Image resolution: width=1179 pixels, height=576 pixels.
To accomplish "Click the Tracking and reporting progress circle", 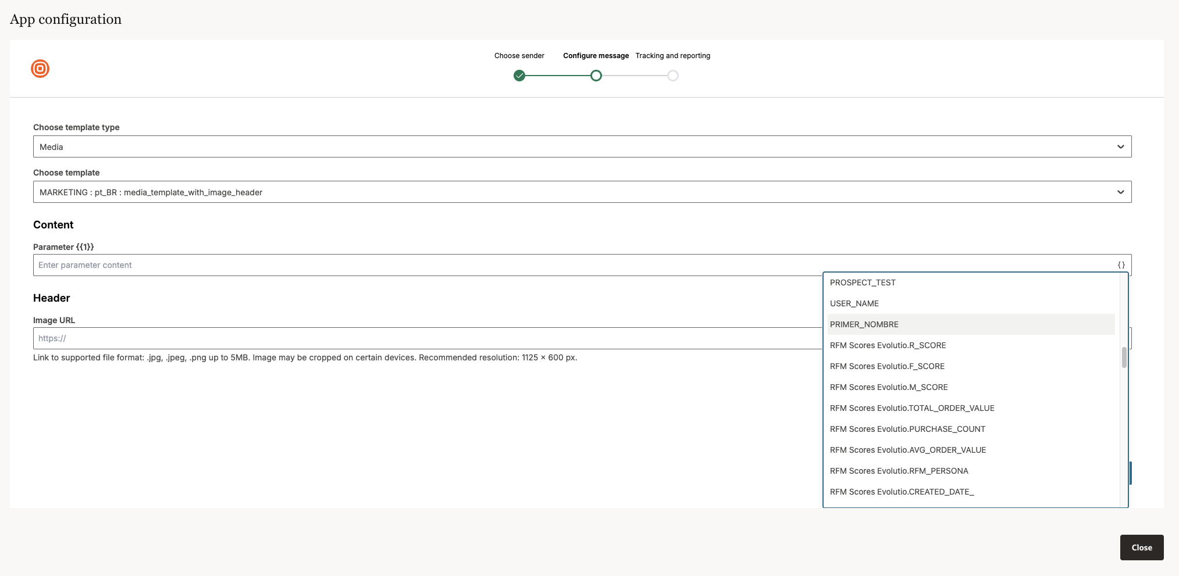I will 673,76.
